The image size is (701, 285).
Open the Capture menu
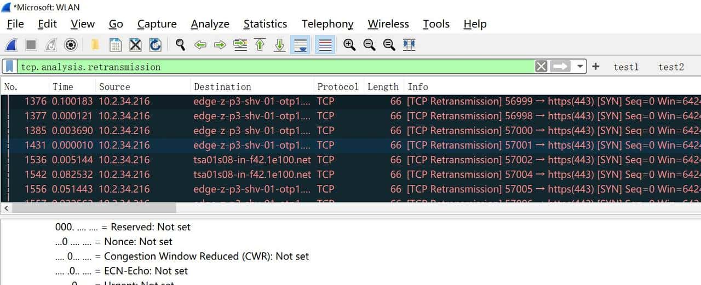tap(157, 24)
